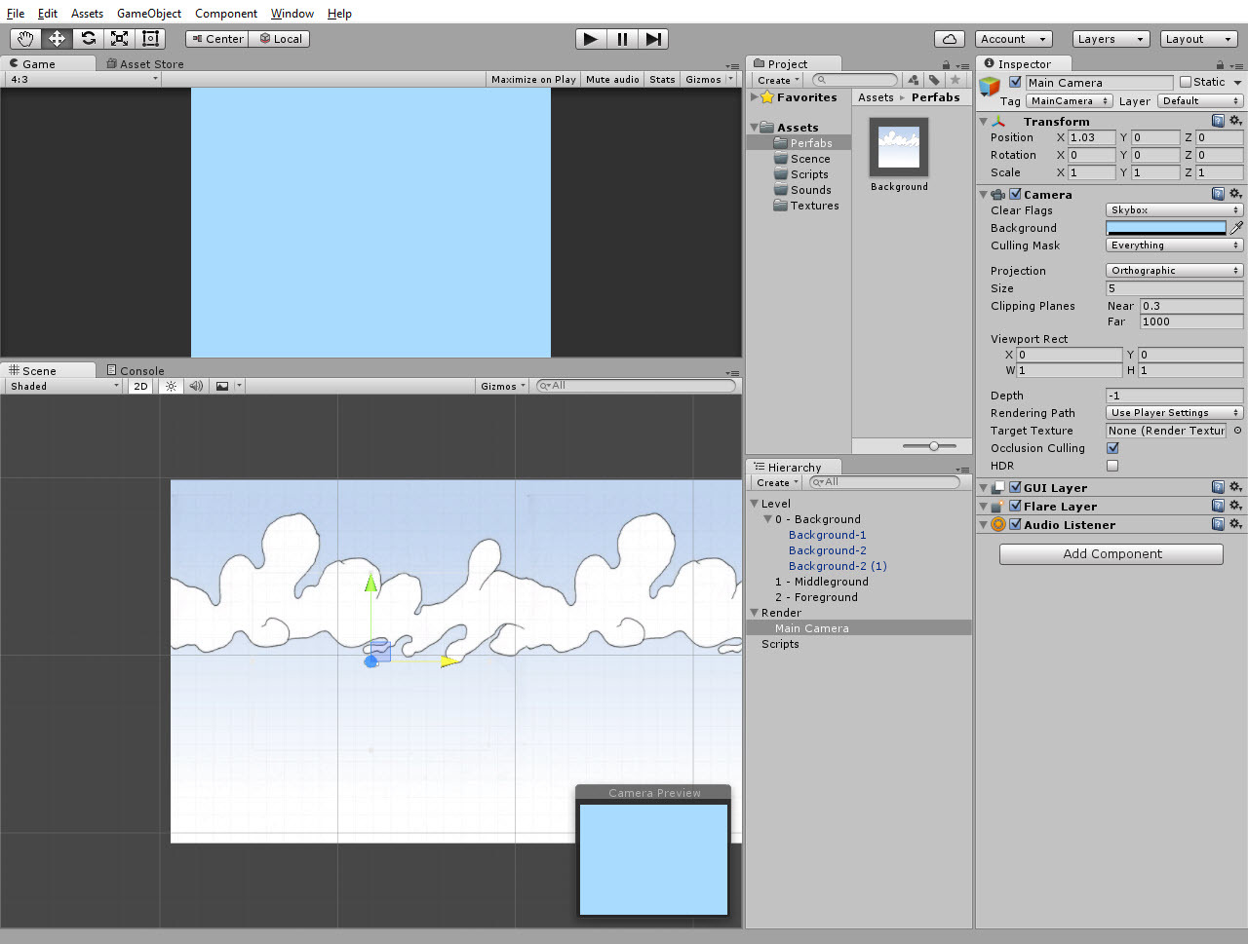Collapse the Assets folder tree
This screenshot has height=944, width=1248.
click(755, 128)
